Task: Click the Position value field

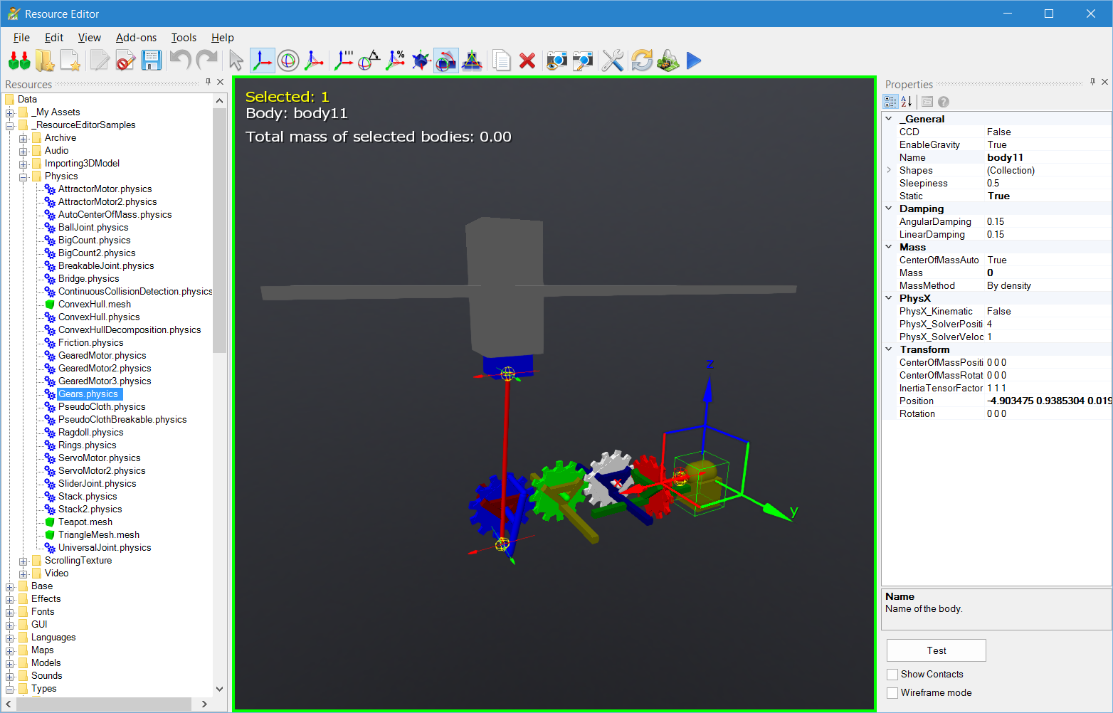Action: coord(1047,401)
